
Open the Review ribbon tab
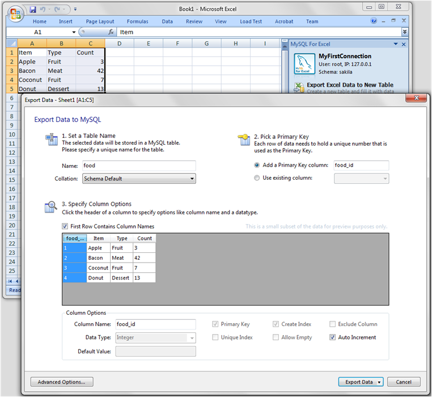coord(194,22)
